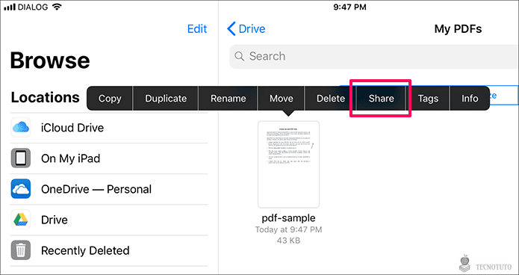Tap the Google Drive triangle icon
This screenshot has width=519, height=275.
pos(21,220)
